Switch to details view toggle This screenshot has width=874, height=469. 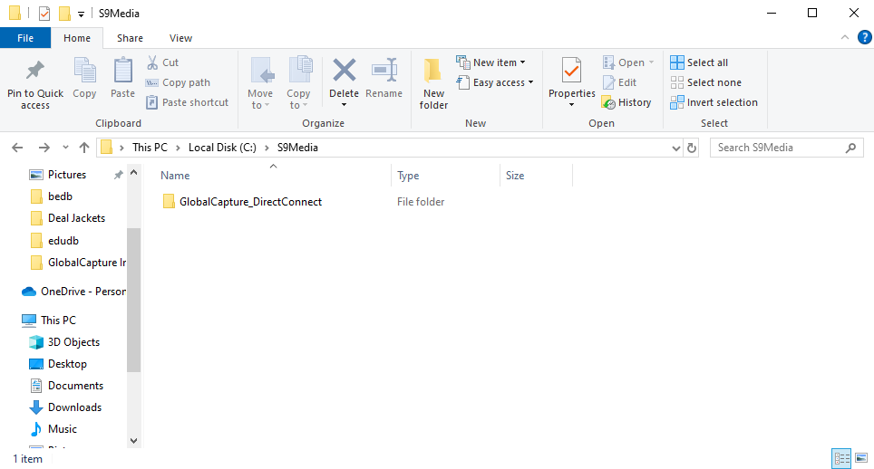click(840, 459)
